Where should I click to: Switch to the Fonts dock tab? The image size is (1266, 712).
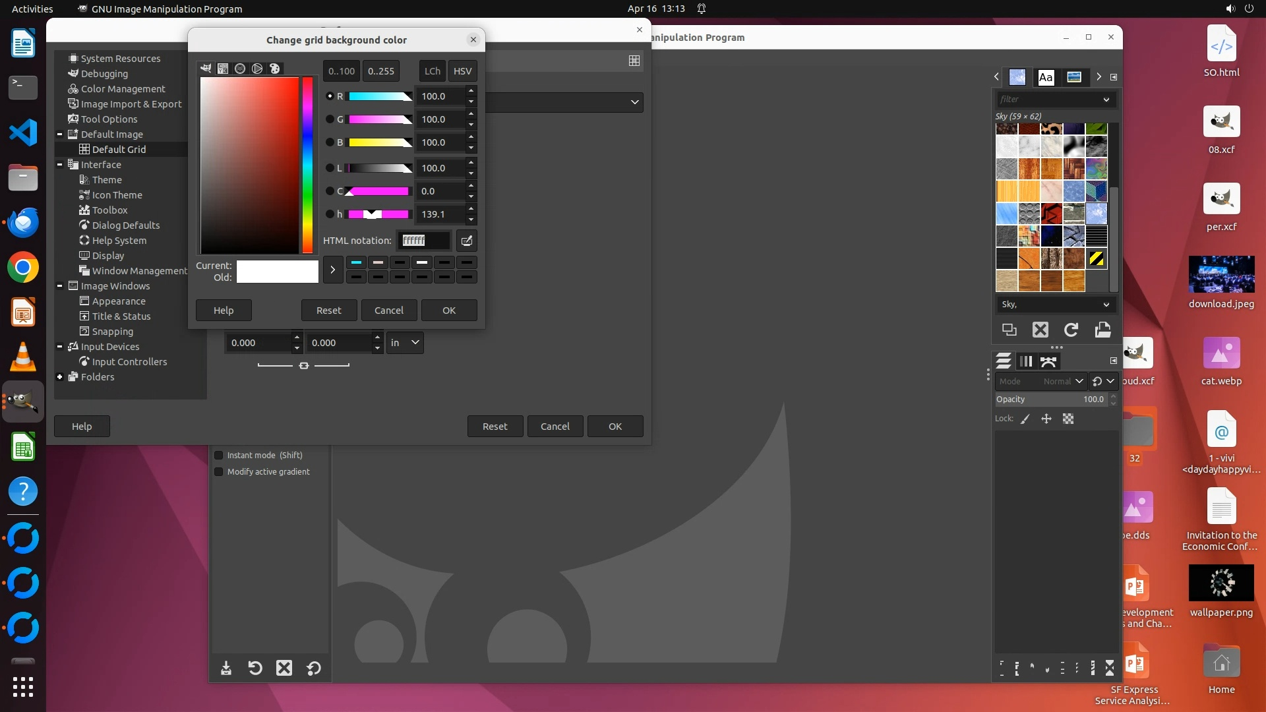[x=1046, y=77]
